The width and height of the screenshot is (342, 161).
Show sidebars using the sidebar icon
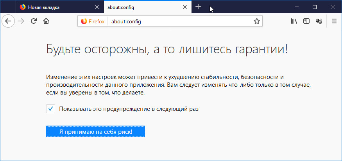click(306, 21)
